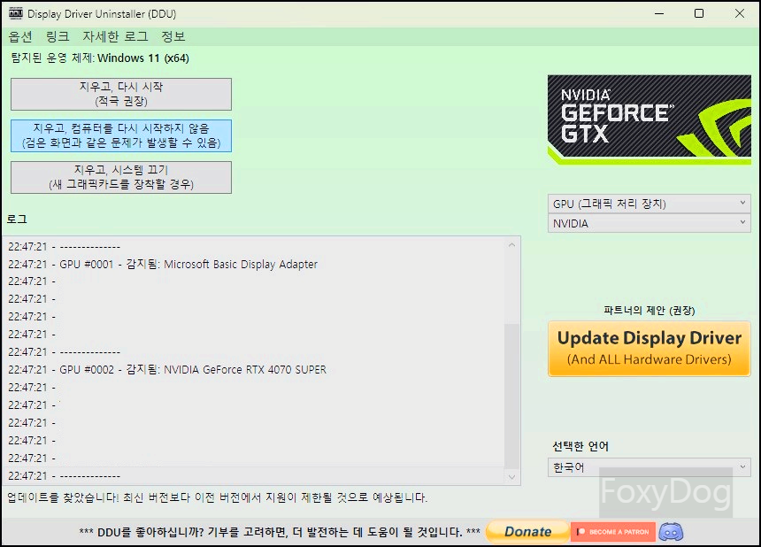Open the 자세한 로그 menu

click(x=115, y=37)
